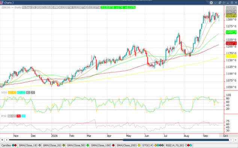Click the green SMA 50 color dot
Viewport: 238px width, 148px height.
(87, 145)
